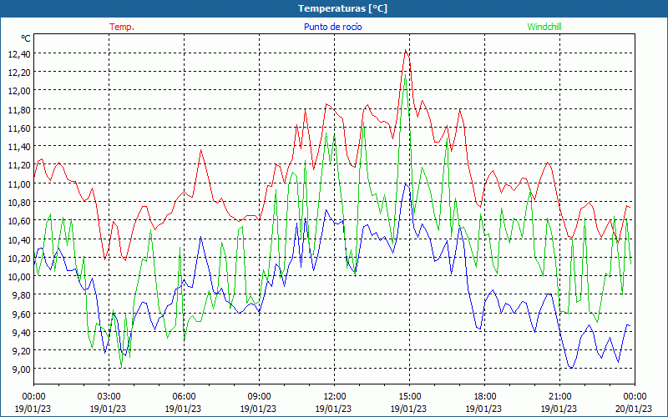Click the 10,00 y-axis value
Image resolution: width=668 pixels, height=417 pixels.
click(x=19, y=277)
